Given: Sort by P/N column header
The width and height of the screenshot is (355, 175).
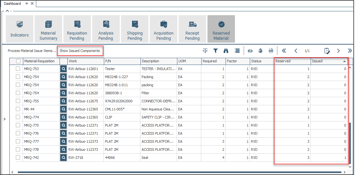Looking at the screenshot, I should (122, 61).
